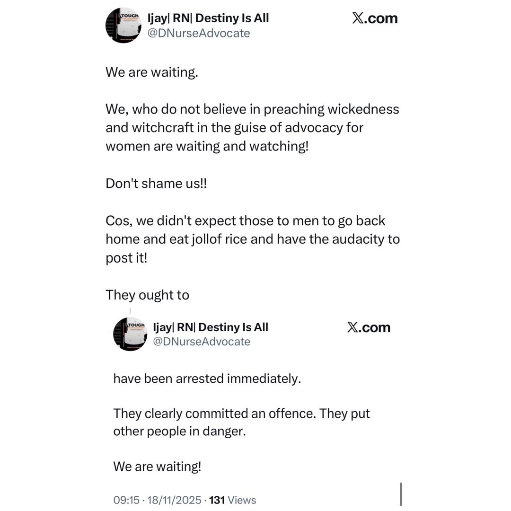Select the "Don't shame us!!" line
This screenshot has height=511, width=511.
[x=156, y=184]
